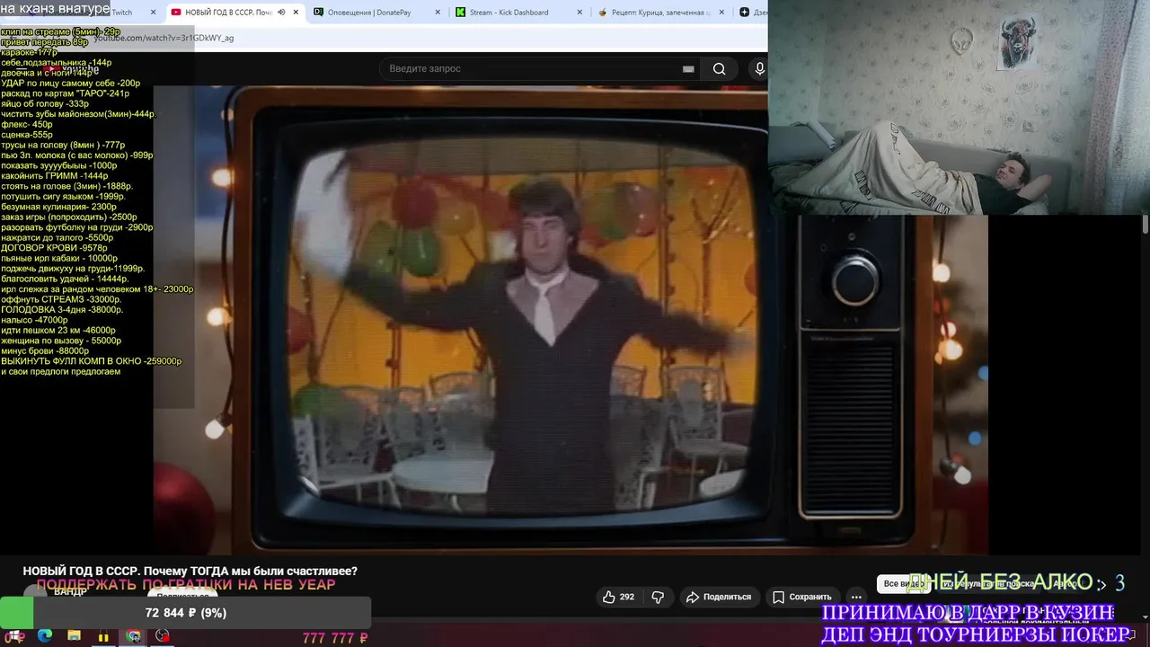Open the Windows Start menu
The height and width of the screenshot is (647, 1150).
pos(15,636)
